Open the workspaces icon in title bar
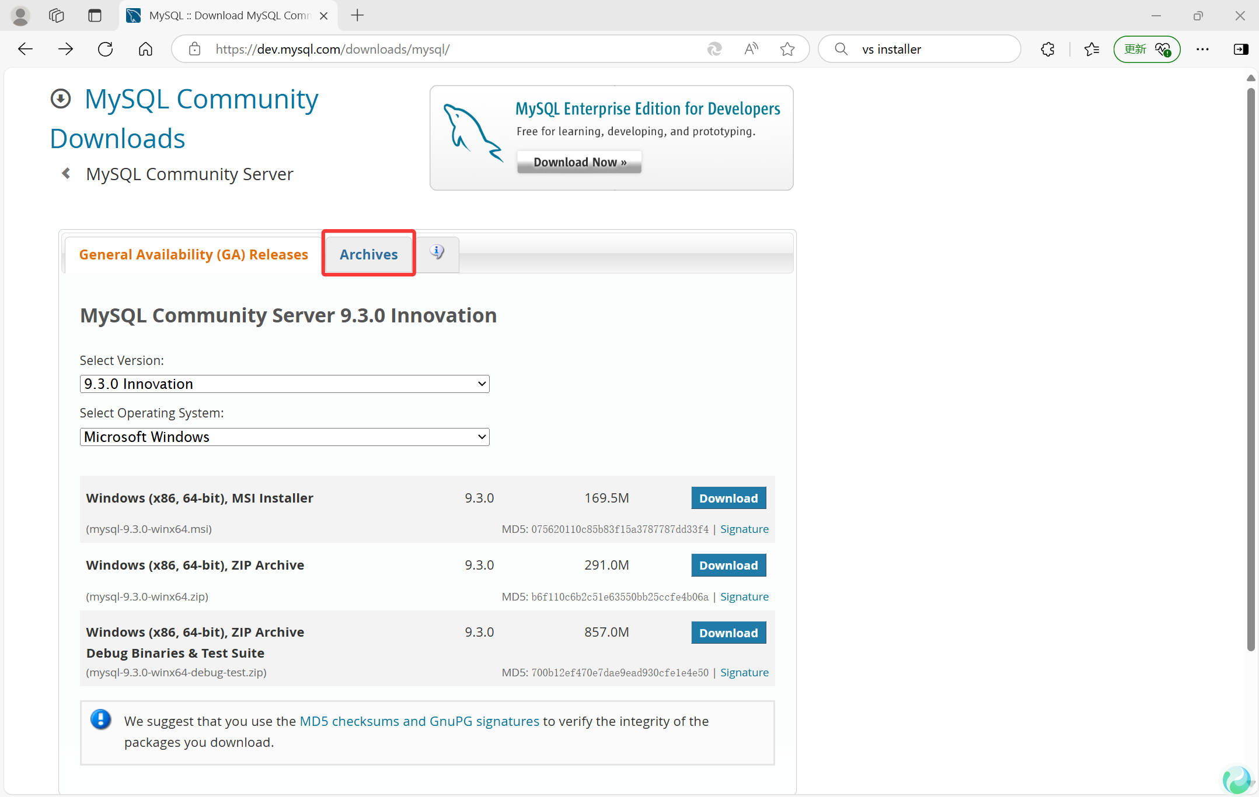Screen dimensions: 1259x797 pos(57,16)
